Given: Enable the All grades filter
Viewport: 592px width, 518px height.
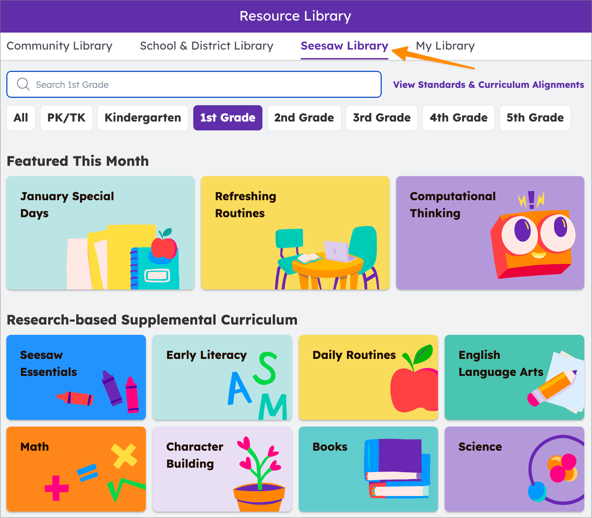Looking at the screenshot, I should [21, 118].
